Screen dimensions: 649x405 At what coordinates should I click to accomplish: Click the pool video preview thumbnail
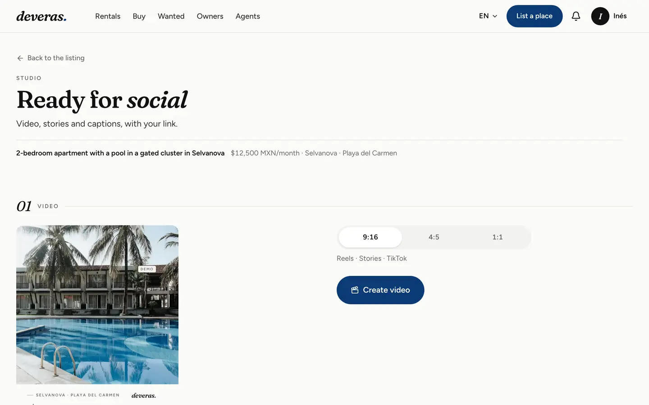[97, 305]
